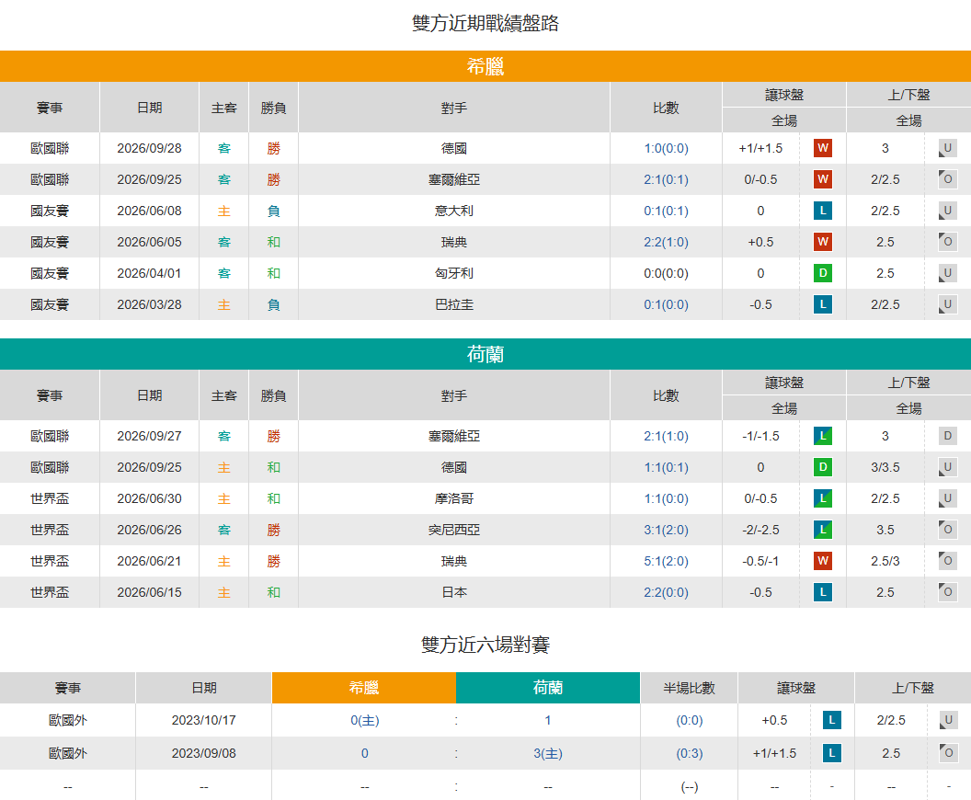Click the 雙方近期戰績盤路 heading

[x=485, y=24]
